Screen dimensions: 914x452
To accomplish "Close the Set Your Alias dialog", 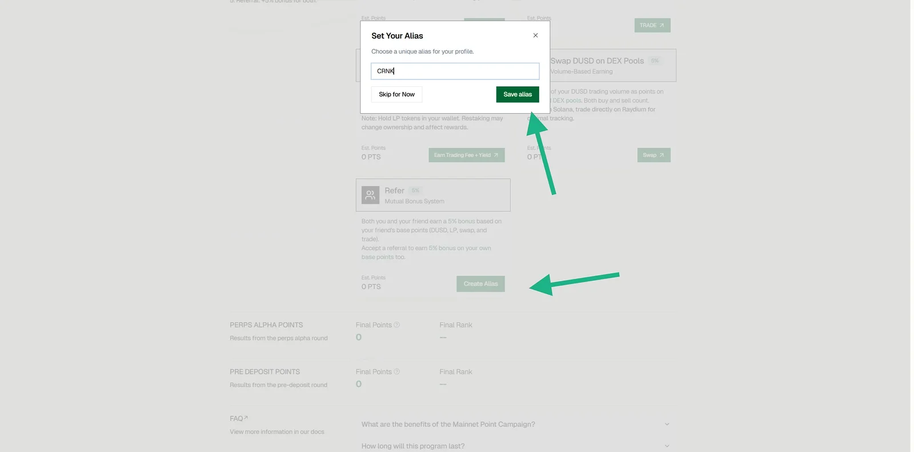I will pyautogui.click(x=535, y=35).
